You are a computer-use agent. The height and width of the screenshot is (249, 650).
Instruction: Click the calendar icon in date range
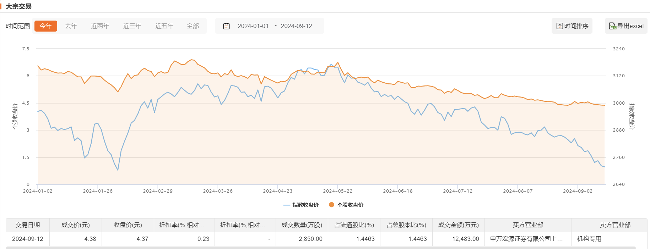[226, 26]
